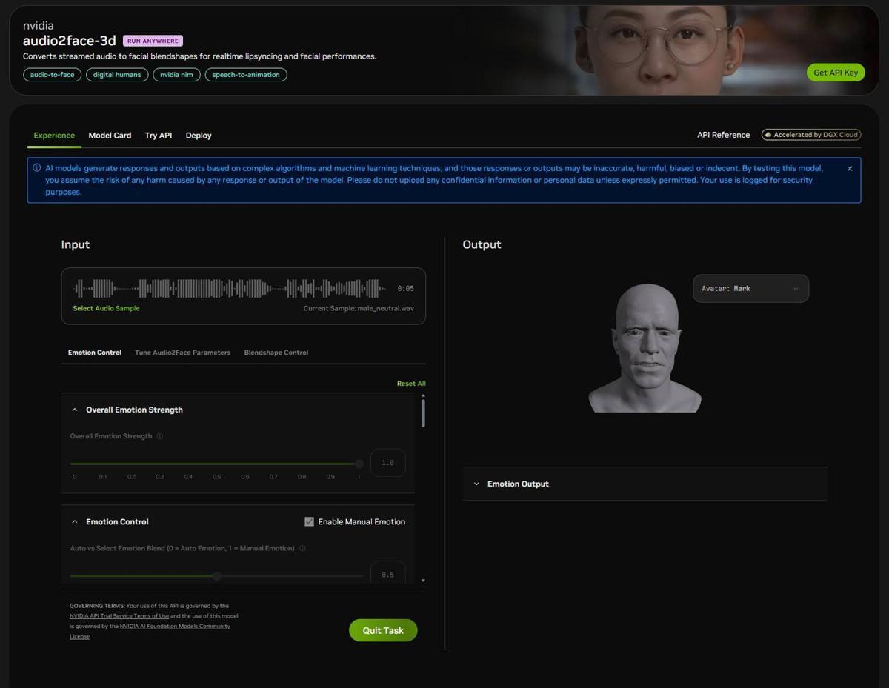The height and width of the screenshot is (688, 889).
Task: Click the audio waveform preview
Action: pyautogui.click(x=230, y=288)
